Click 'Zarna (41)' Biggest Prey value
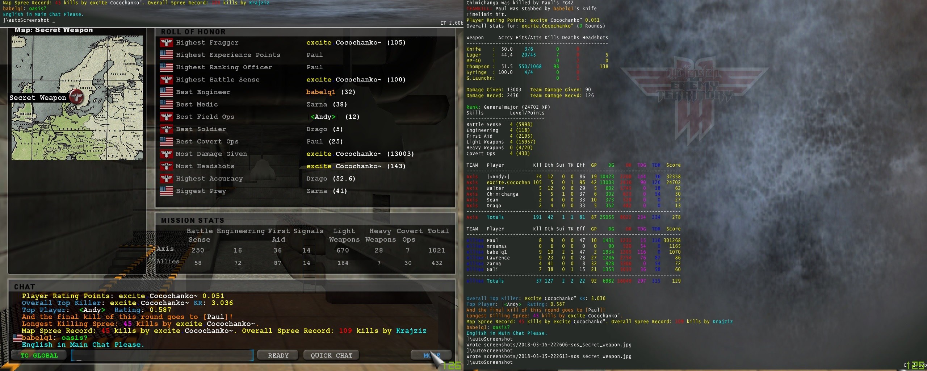This screenshot has width=927, height=371. pyautogui.click(x=327, y=191)
